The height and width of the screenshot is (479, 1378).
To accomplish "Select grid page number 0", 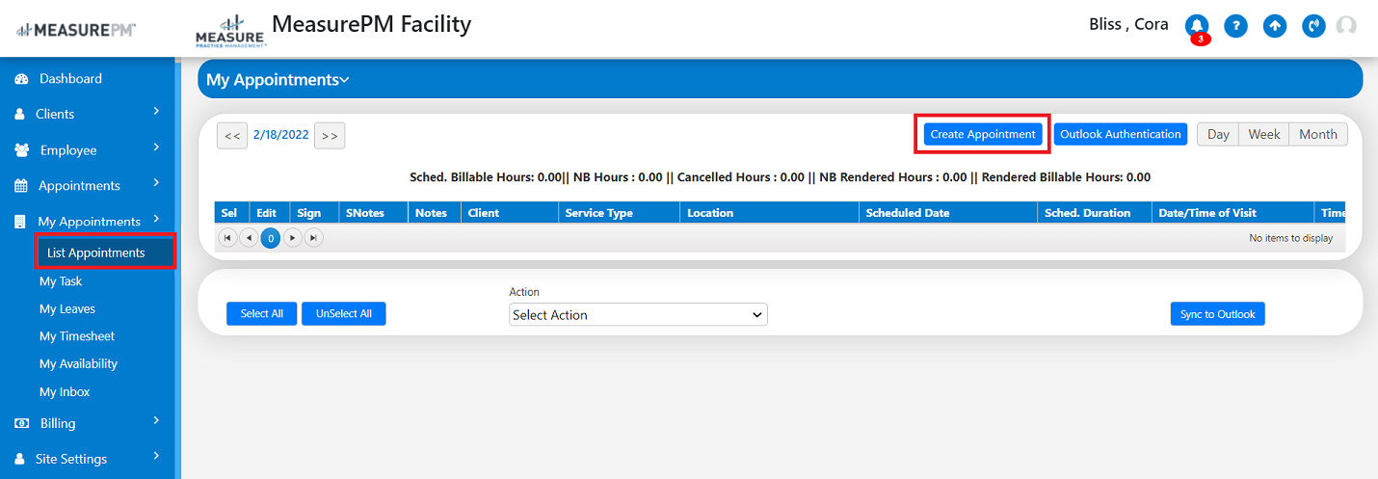I will coord(271,237).
